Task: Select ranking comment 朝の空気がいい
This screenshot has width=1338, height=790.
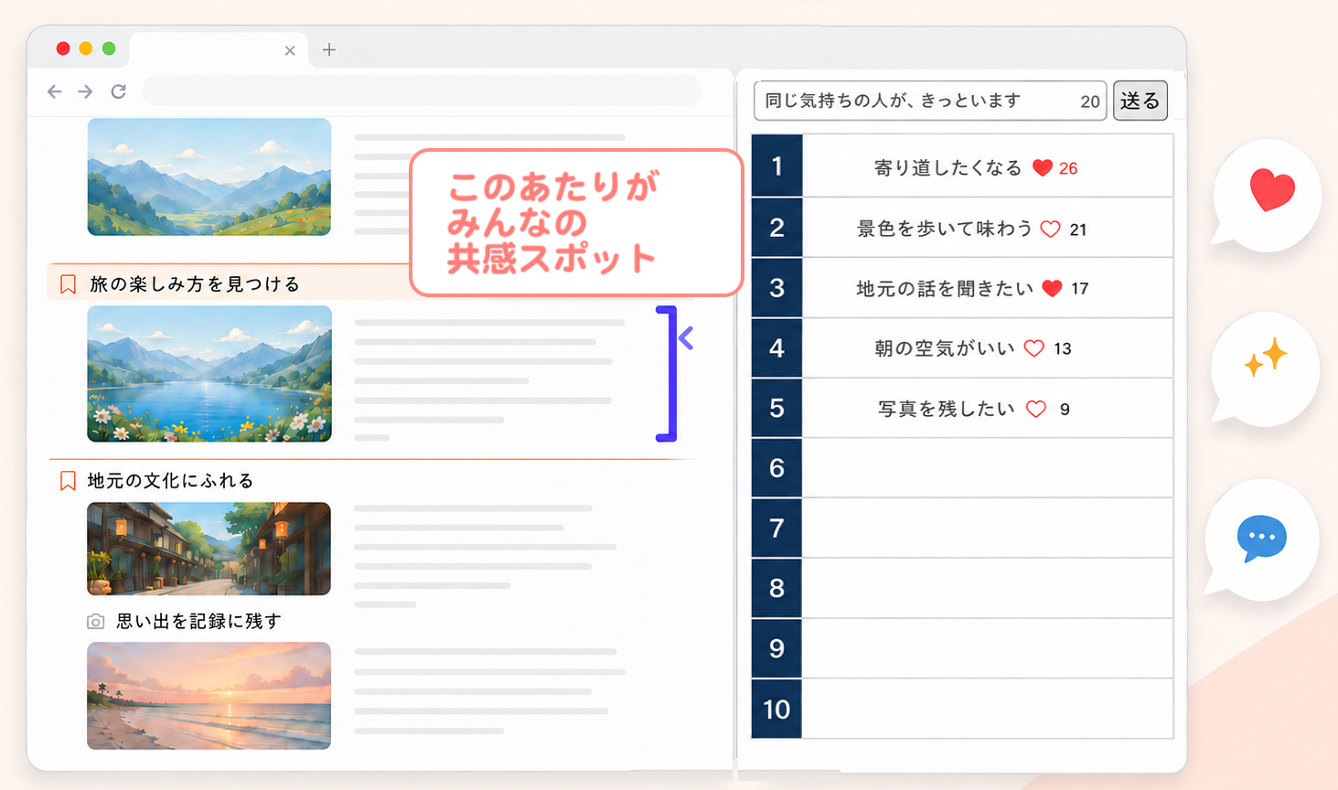Action: tap(945, 348)
